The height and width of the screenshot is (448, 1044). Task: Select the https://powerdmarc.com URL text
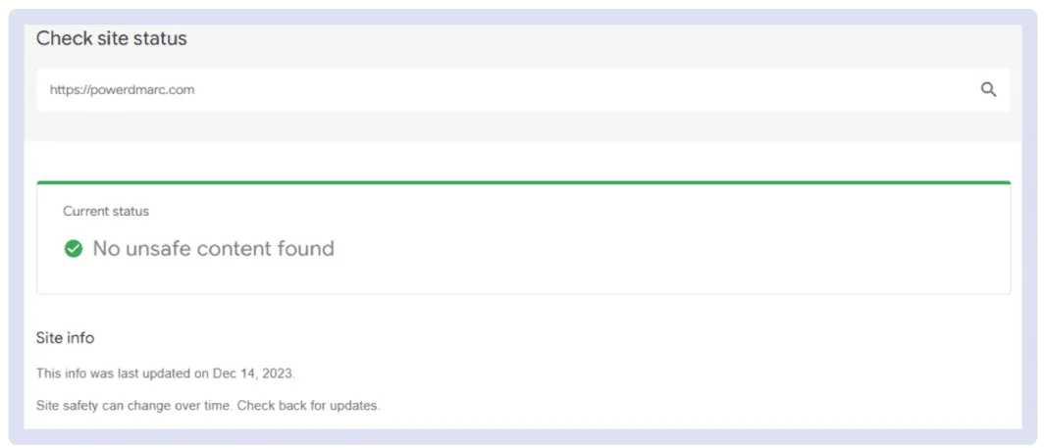[x=122, y=90]
